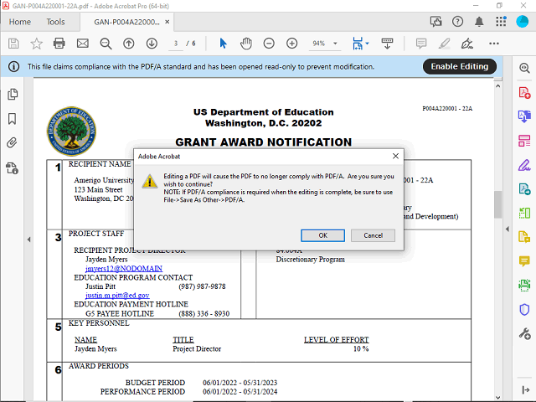Screen dimensions: 536x402
Task: Select the arrow Selection tool
Action: pyautogui.click(x=224, y=44)
